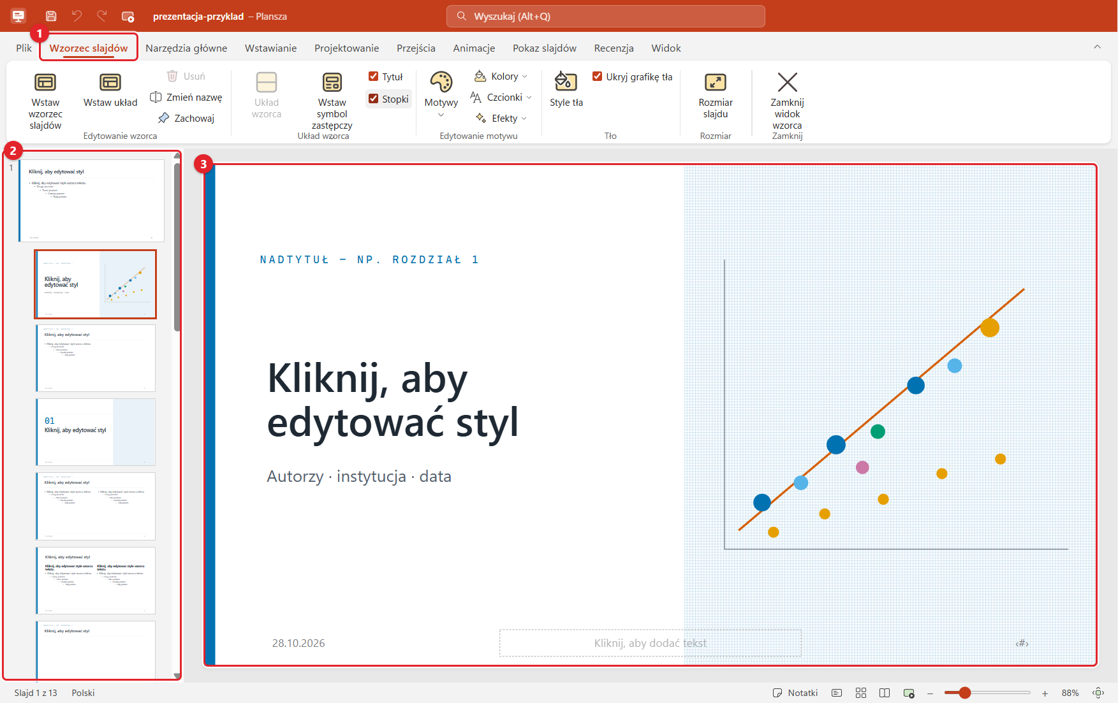
Task: Toggle the Notatki notes button
Action: pyautogui.click(x=795, y=693)
